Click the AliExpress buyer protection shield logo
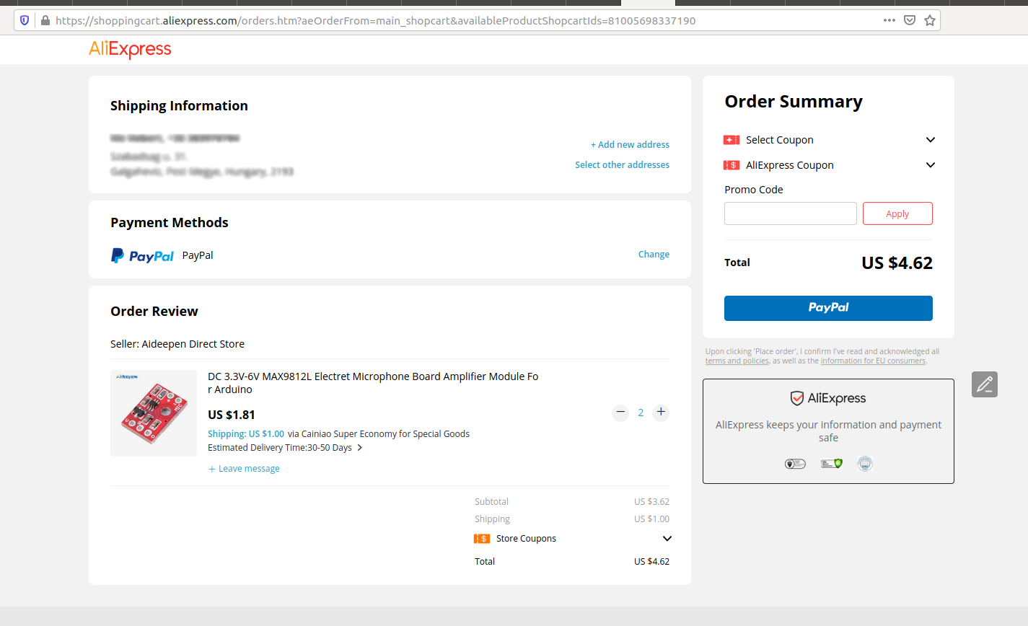Image resolution: width=1028 pixels, height=626 pixels. tap(828, 398)
